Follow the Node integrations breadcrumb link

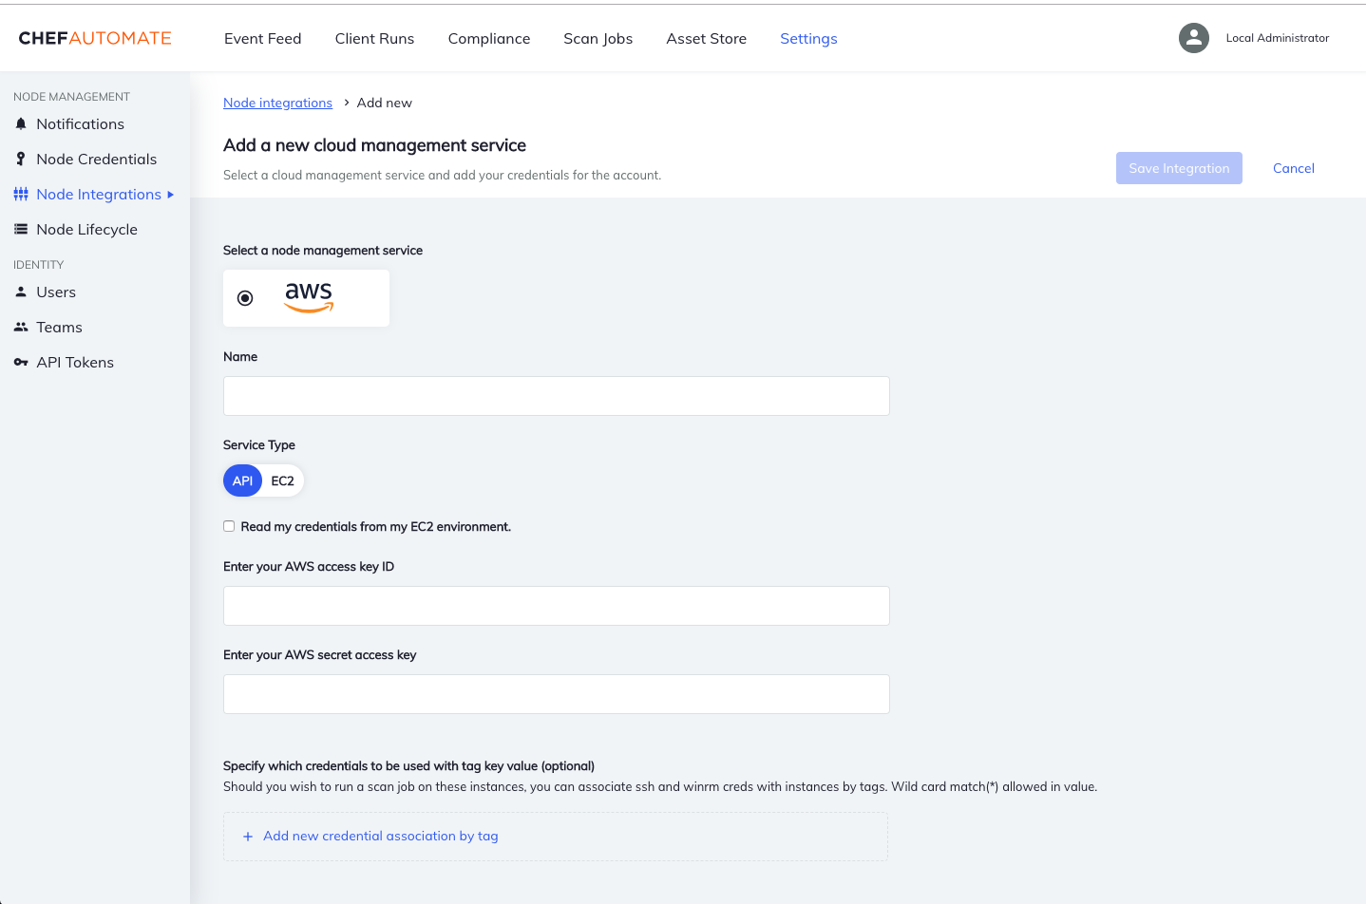click(277, 103)
